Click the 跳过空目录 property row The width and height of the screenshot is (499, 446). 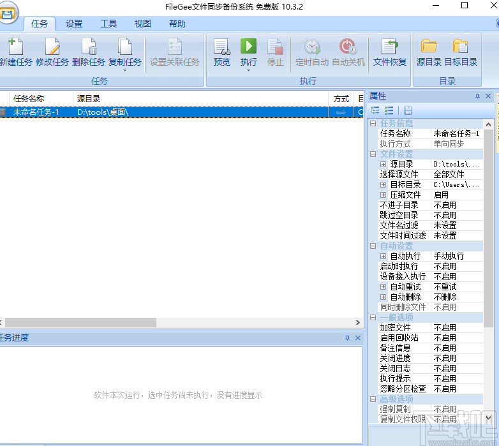(430, 216)
